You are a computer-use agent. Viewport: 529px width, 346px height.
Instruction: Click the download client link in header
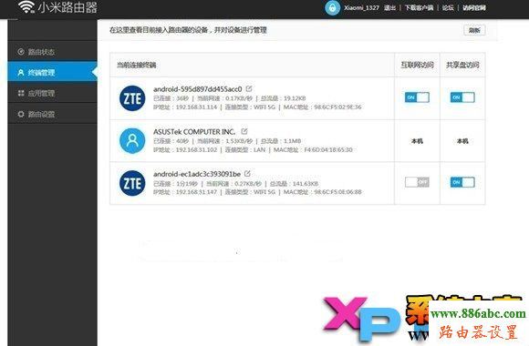419,8
